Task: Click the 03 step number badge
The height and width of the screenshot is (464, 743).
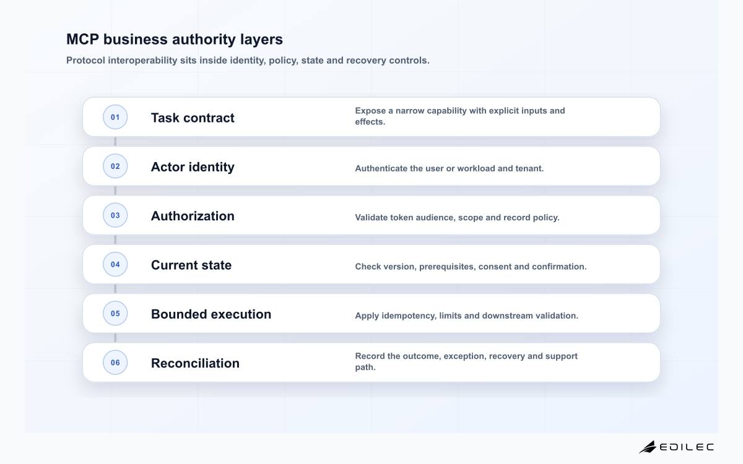Action: click(x=115, y=215)
